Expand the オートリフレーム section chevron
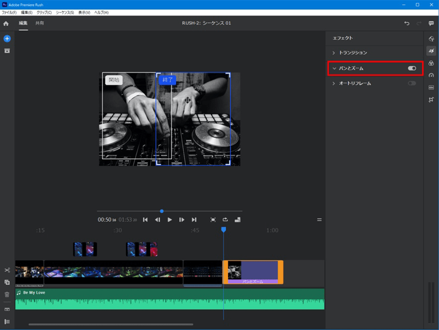 (x=334, y=84)
